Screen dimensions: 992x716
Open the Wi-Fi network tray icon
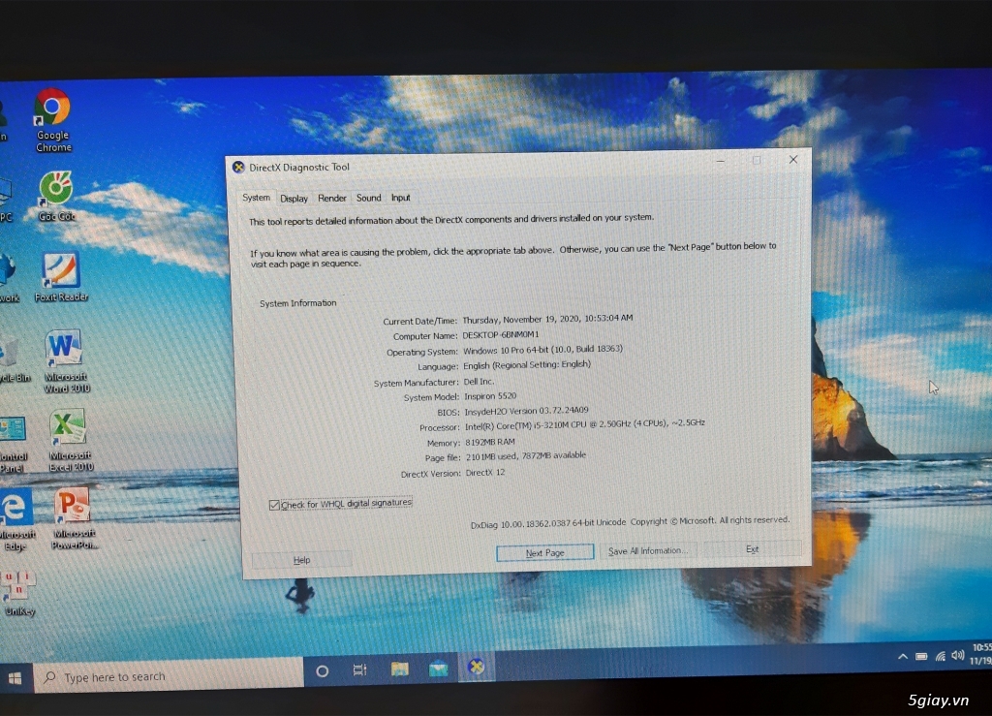941,657
